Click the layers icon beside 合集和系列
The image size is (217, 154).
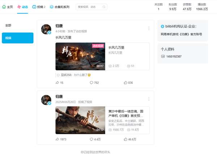(x=52, y=7)
